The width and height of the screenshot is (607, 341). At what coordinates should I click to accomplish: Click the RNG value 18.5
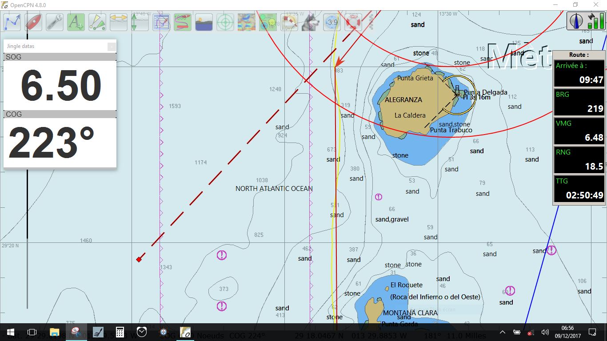(594, 167)
